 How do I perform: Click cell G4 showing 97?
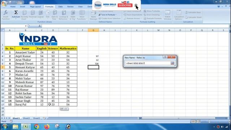(93, 56)
